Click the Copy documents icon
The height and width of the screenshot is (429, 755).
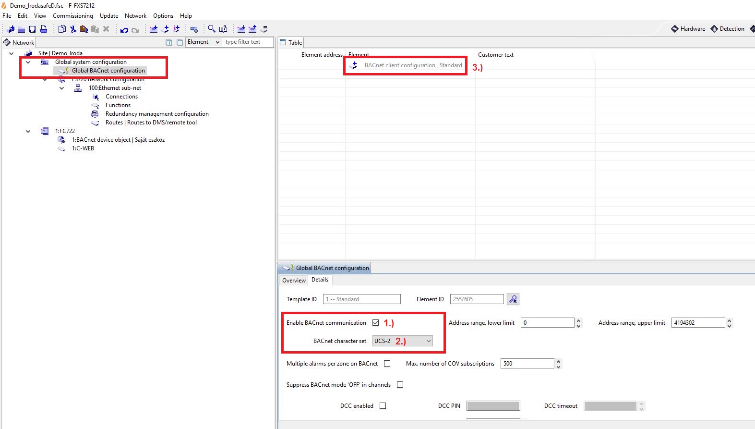tap(62, 29)
